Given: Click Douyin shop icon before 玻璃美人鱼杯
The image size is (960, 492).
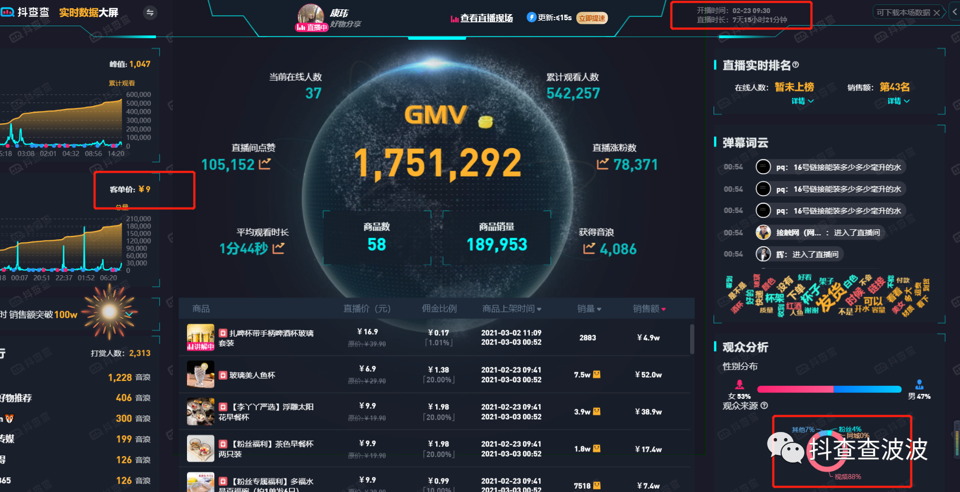Looking at the screenshot, I should [x=223, y=375].
